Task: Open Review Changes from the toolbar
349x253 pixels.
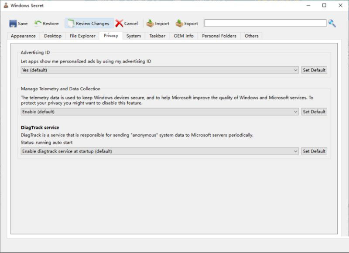Action: click(x=89, y=24)
